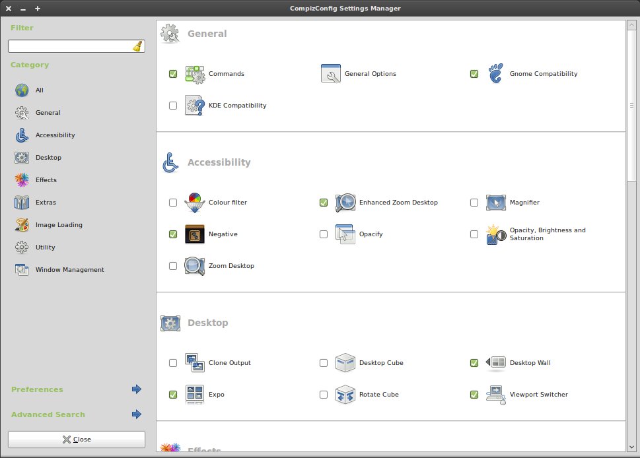Disable the Negative plugin checkbox
This screenshot has width=640, height=458.
173,234
